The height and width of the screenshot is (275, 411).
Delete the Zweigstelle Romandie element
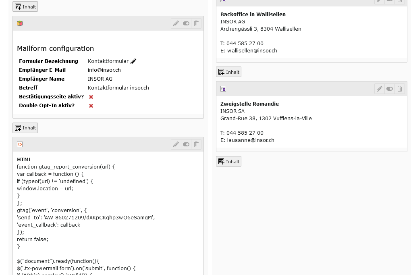399,89
